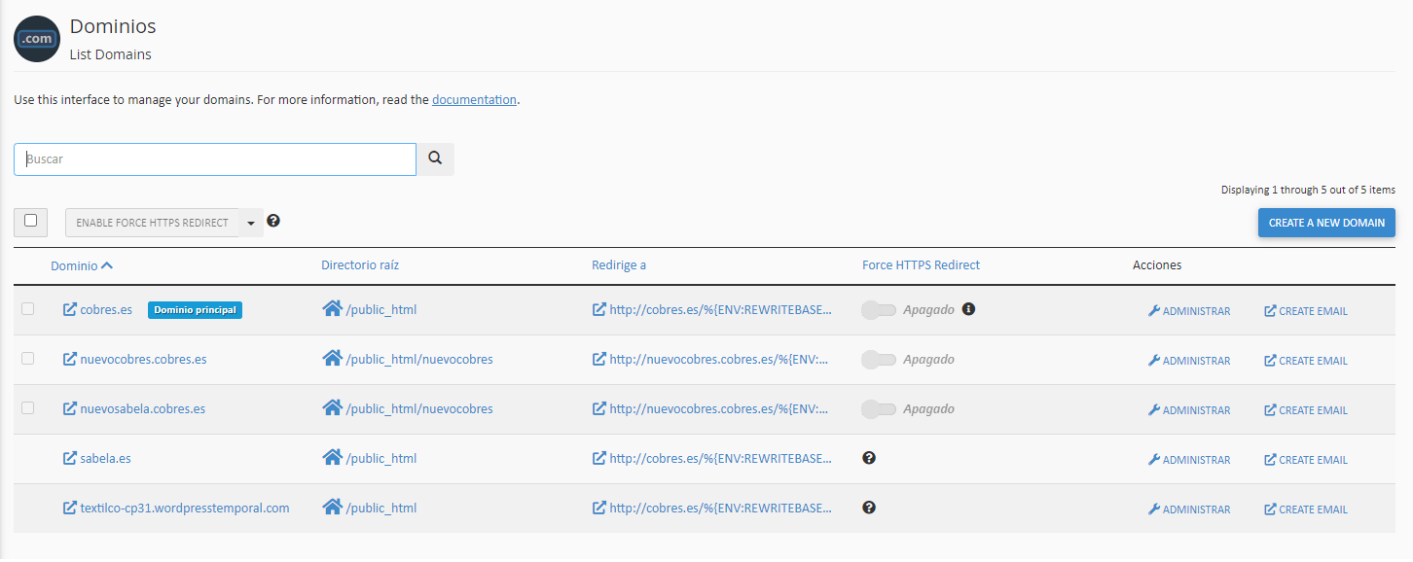Viewport: 1413px width, 562px height.
Task: Open home directory icon for nuevocobres.cobres.es
Action: pyautogui.click(x=332, y=359)
